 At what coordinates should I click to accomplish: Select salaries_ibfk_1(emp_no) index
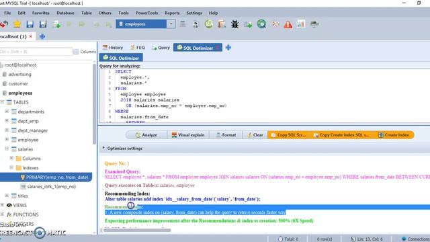52,187
